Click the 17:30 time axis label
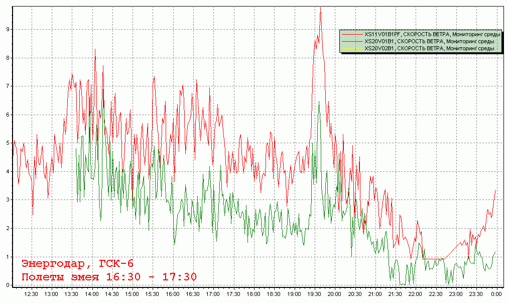Image resolution: width=508 pixels, height=303 pixels. [233, 294]
